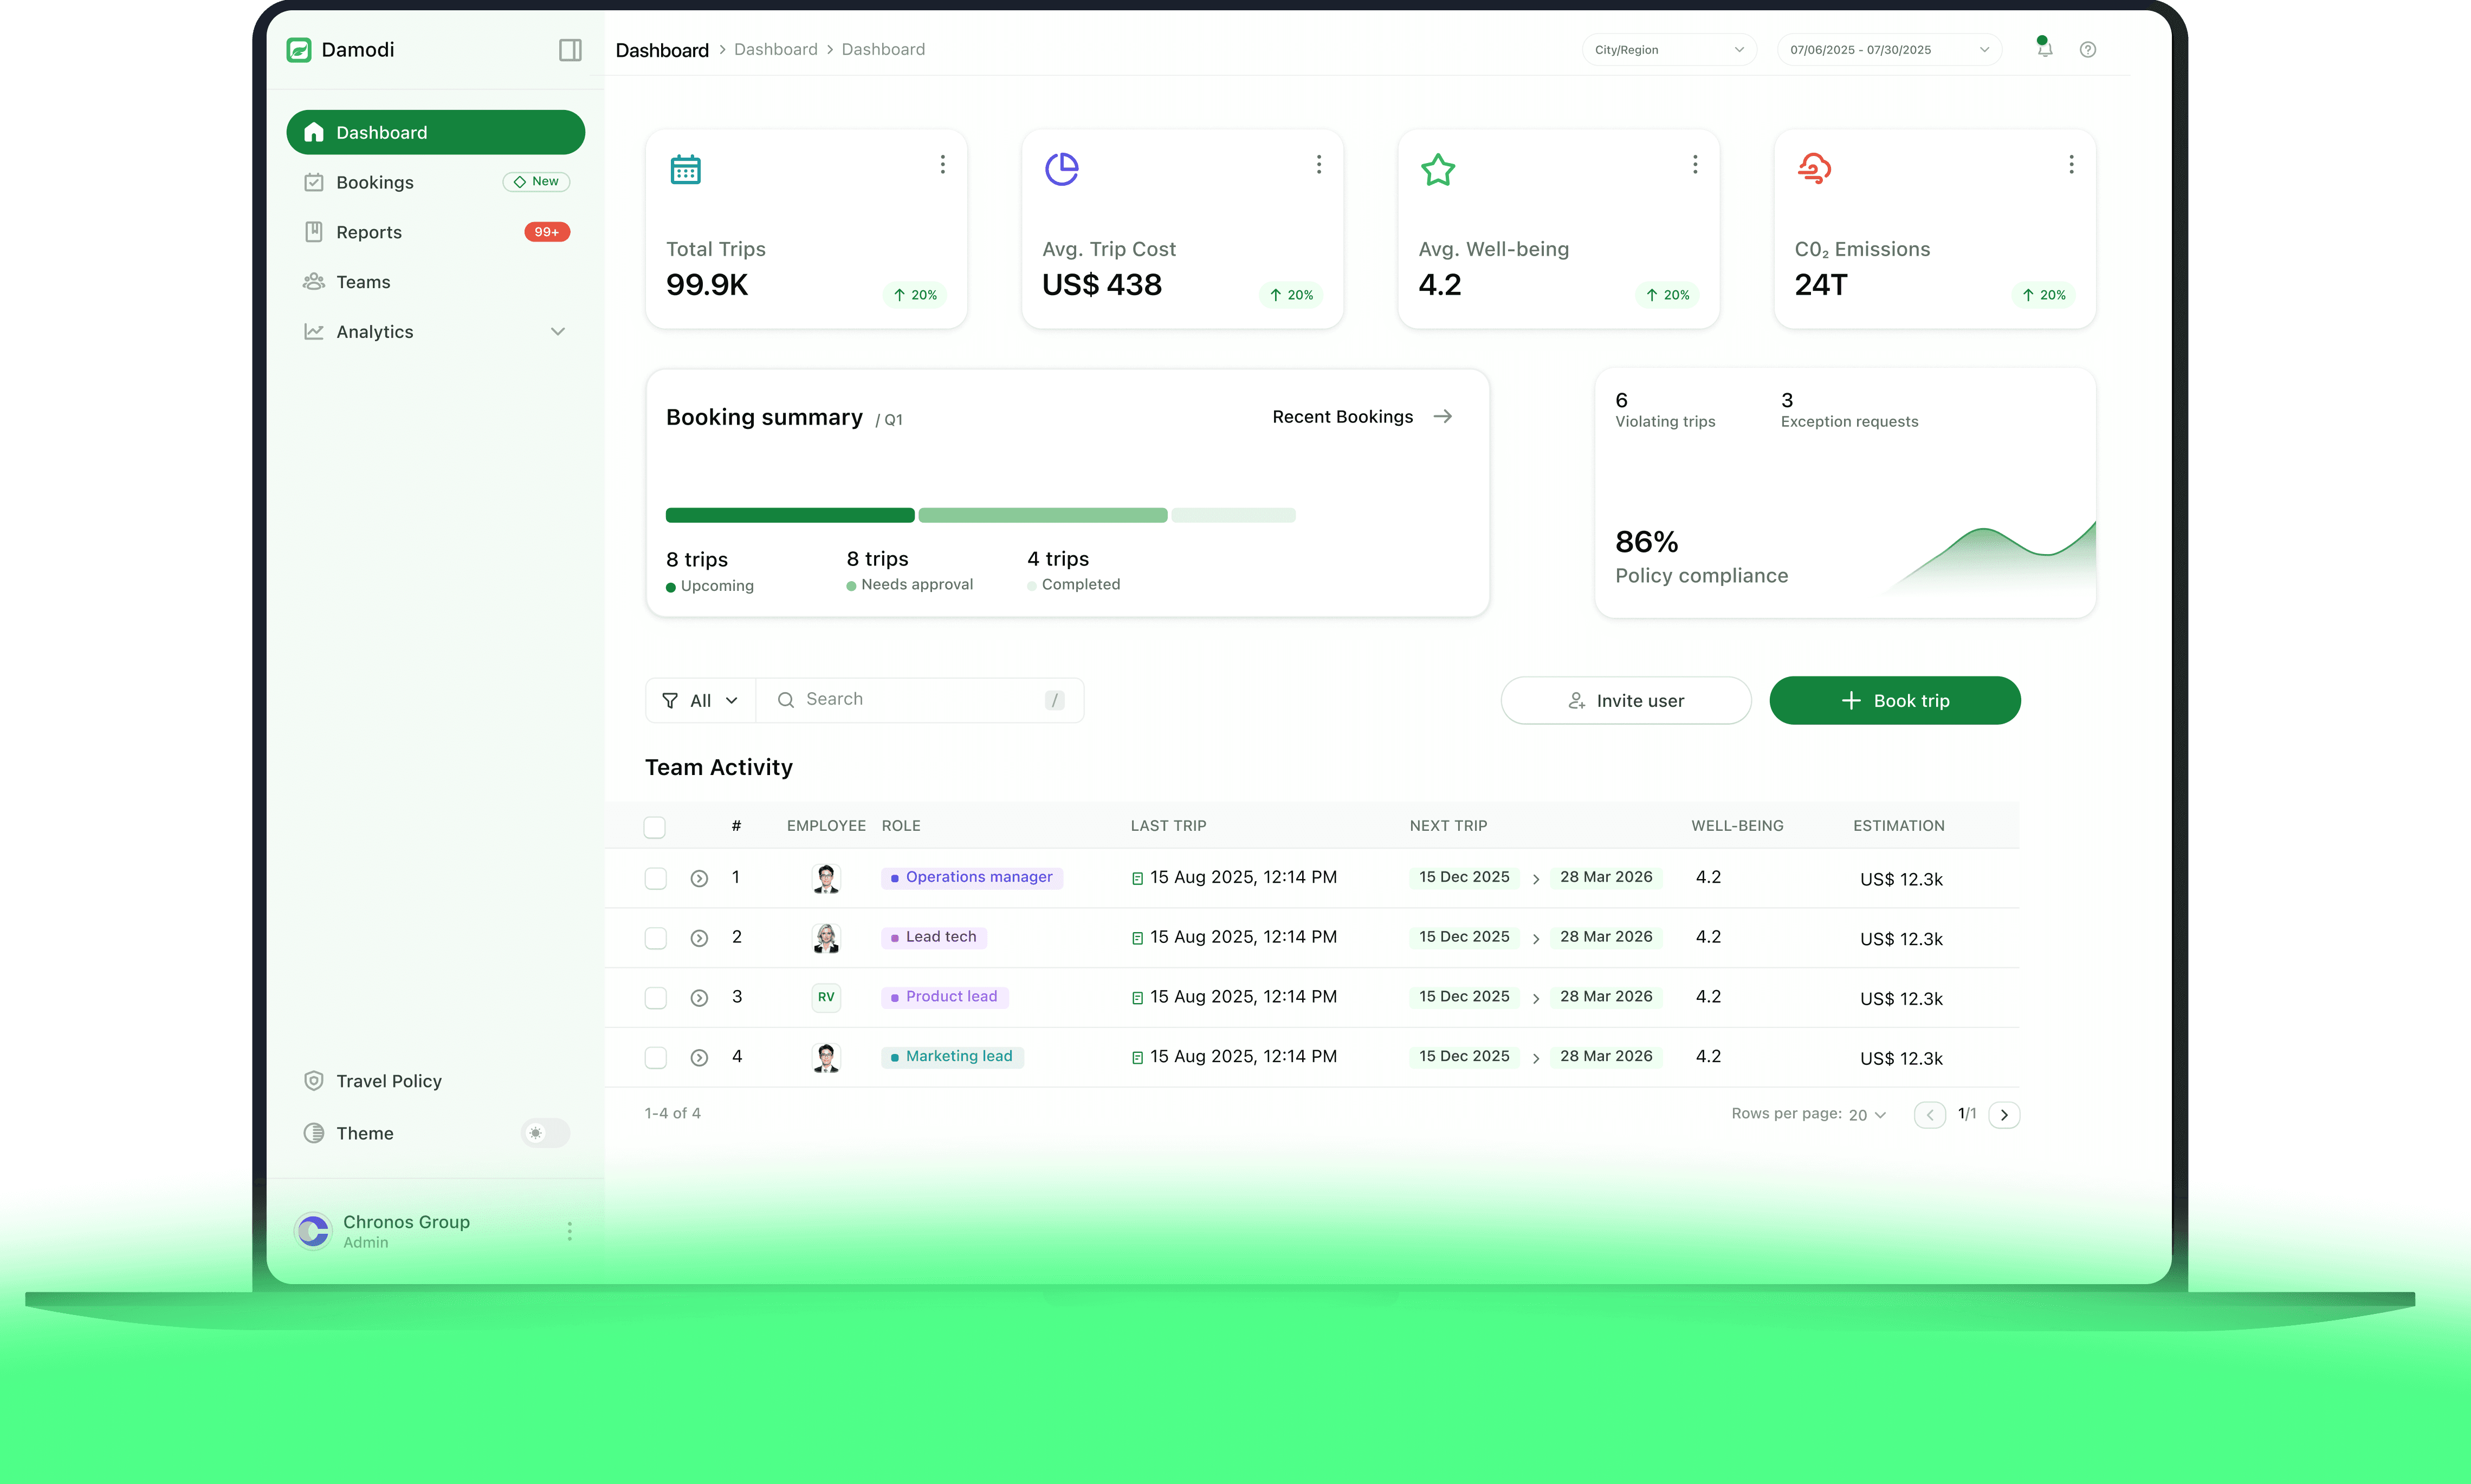Go to Reports in the sidebar

click(x=369, y=232)
